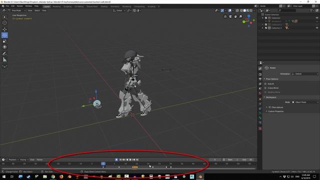Open the Global orientation dropdown
Screen dimensions: 320x180
pos(119,10)
